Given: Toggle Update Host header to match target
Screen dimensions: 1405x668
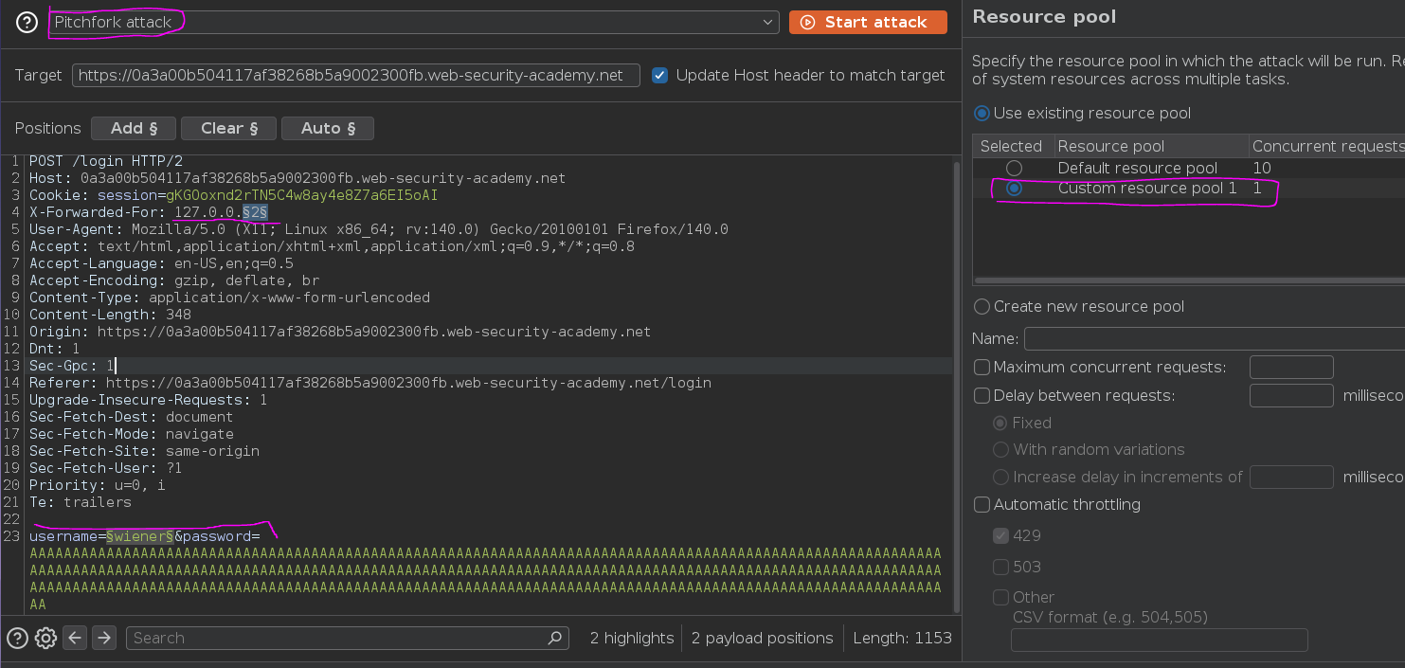Looking at the screenshot, I should (660, 75).
